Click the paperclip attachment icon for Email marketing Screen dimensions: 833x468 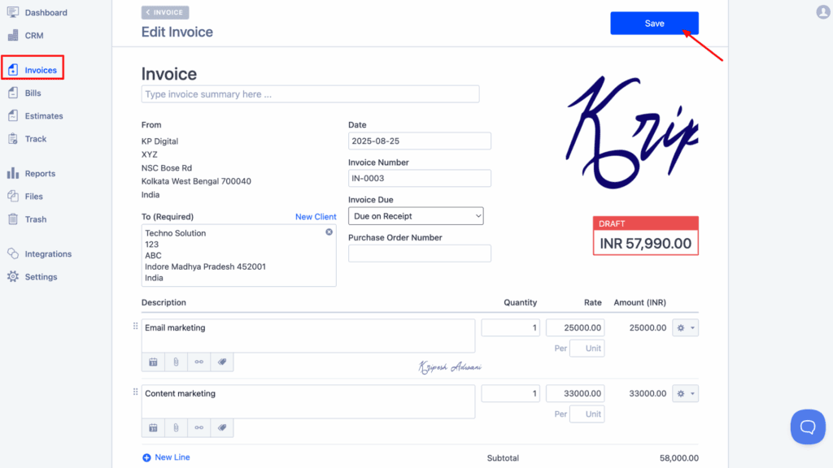(176, 362)
